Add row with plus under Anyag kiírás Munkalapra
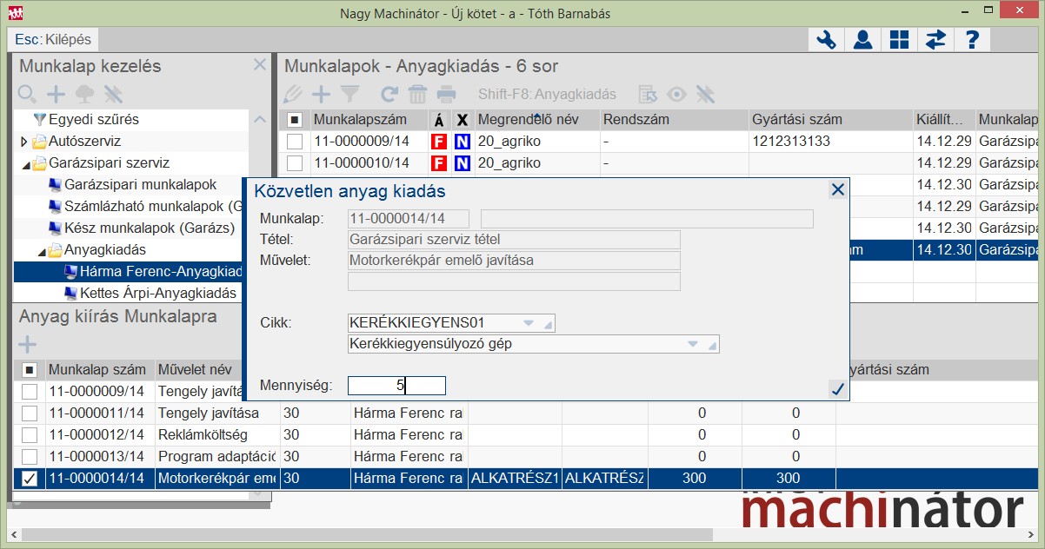The height and width of the screenshot is (549, 1045). (28, 344)
